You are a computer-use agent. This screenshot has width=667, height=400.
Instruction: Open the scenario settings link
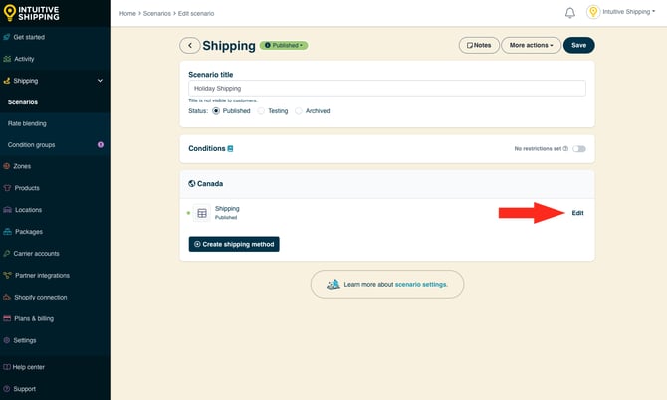pyautogui.click(x=421, y=284)
